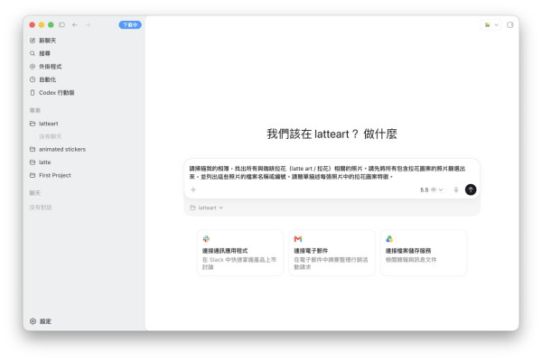
Task: Open the search magnifier icon in the sidebar
Action: tap(33, 53)
